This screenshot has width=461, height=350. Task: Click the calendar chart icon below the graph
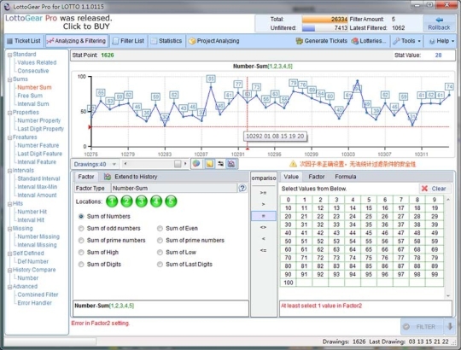tap(231, 164)
